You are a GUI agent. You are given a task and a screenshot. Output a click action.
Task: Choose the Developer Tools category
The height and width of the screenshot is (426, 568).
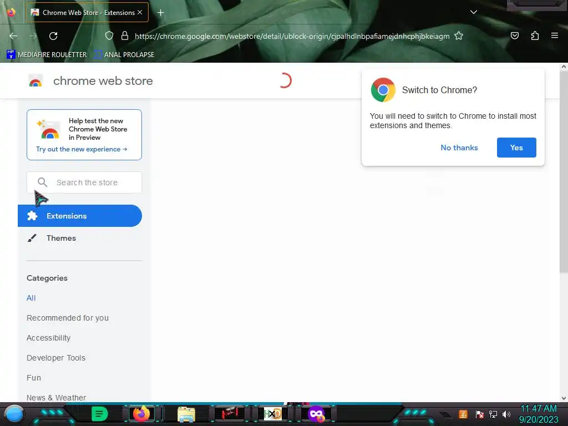(x=56, y=358)
